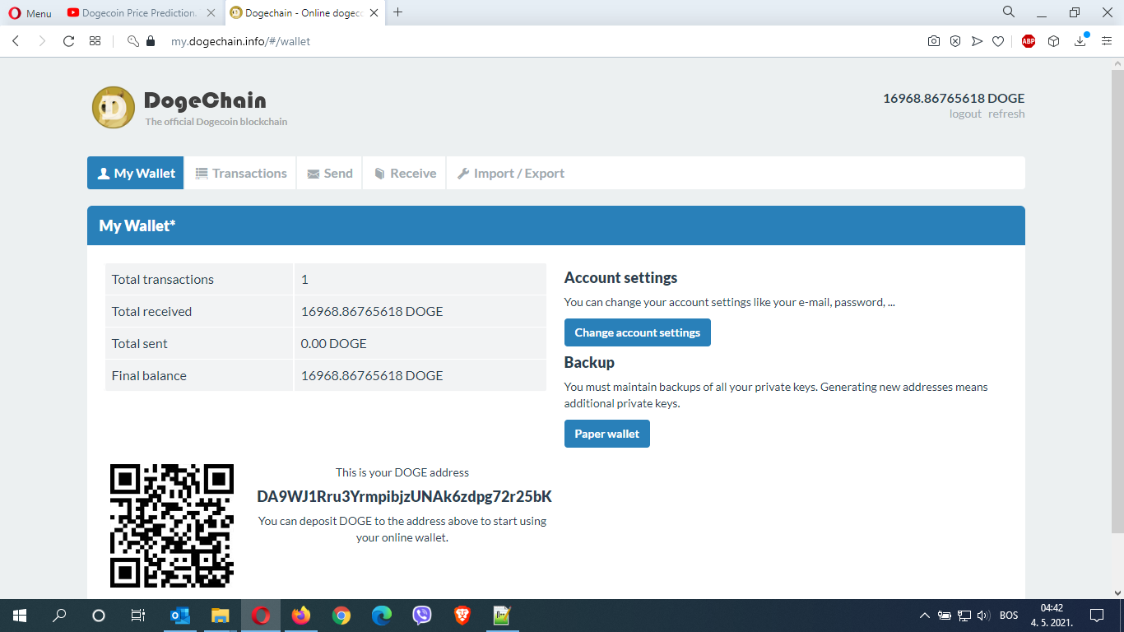Open Windows taskbar search
Viewport: 1124px width, 632px height.
click(x=59, y=616)
